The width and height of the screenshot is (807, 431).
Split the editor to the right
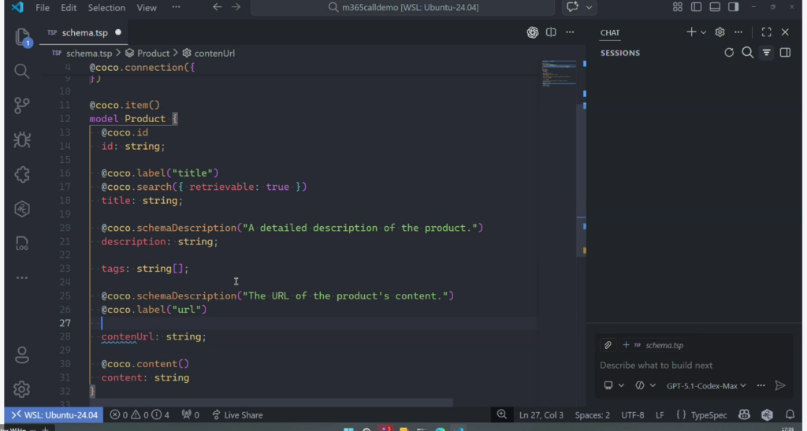pyautogui.click(x=551, y=32)
